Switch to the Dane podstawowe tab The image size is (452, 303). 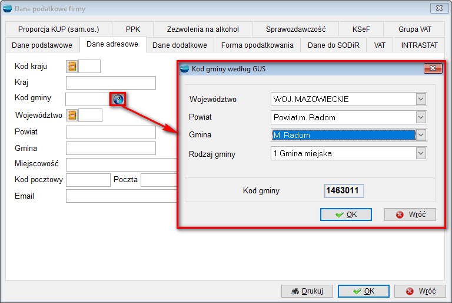[41, 45]
